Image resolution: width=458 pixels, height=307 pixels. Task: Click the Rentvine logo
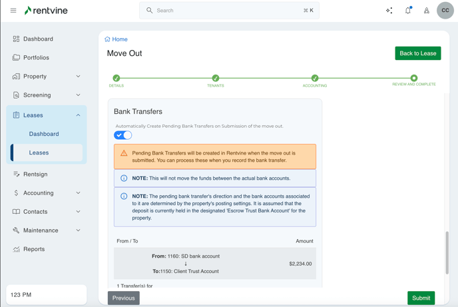(x=46, y=11)
